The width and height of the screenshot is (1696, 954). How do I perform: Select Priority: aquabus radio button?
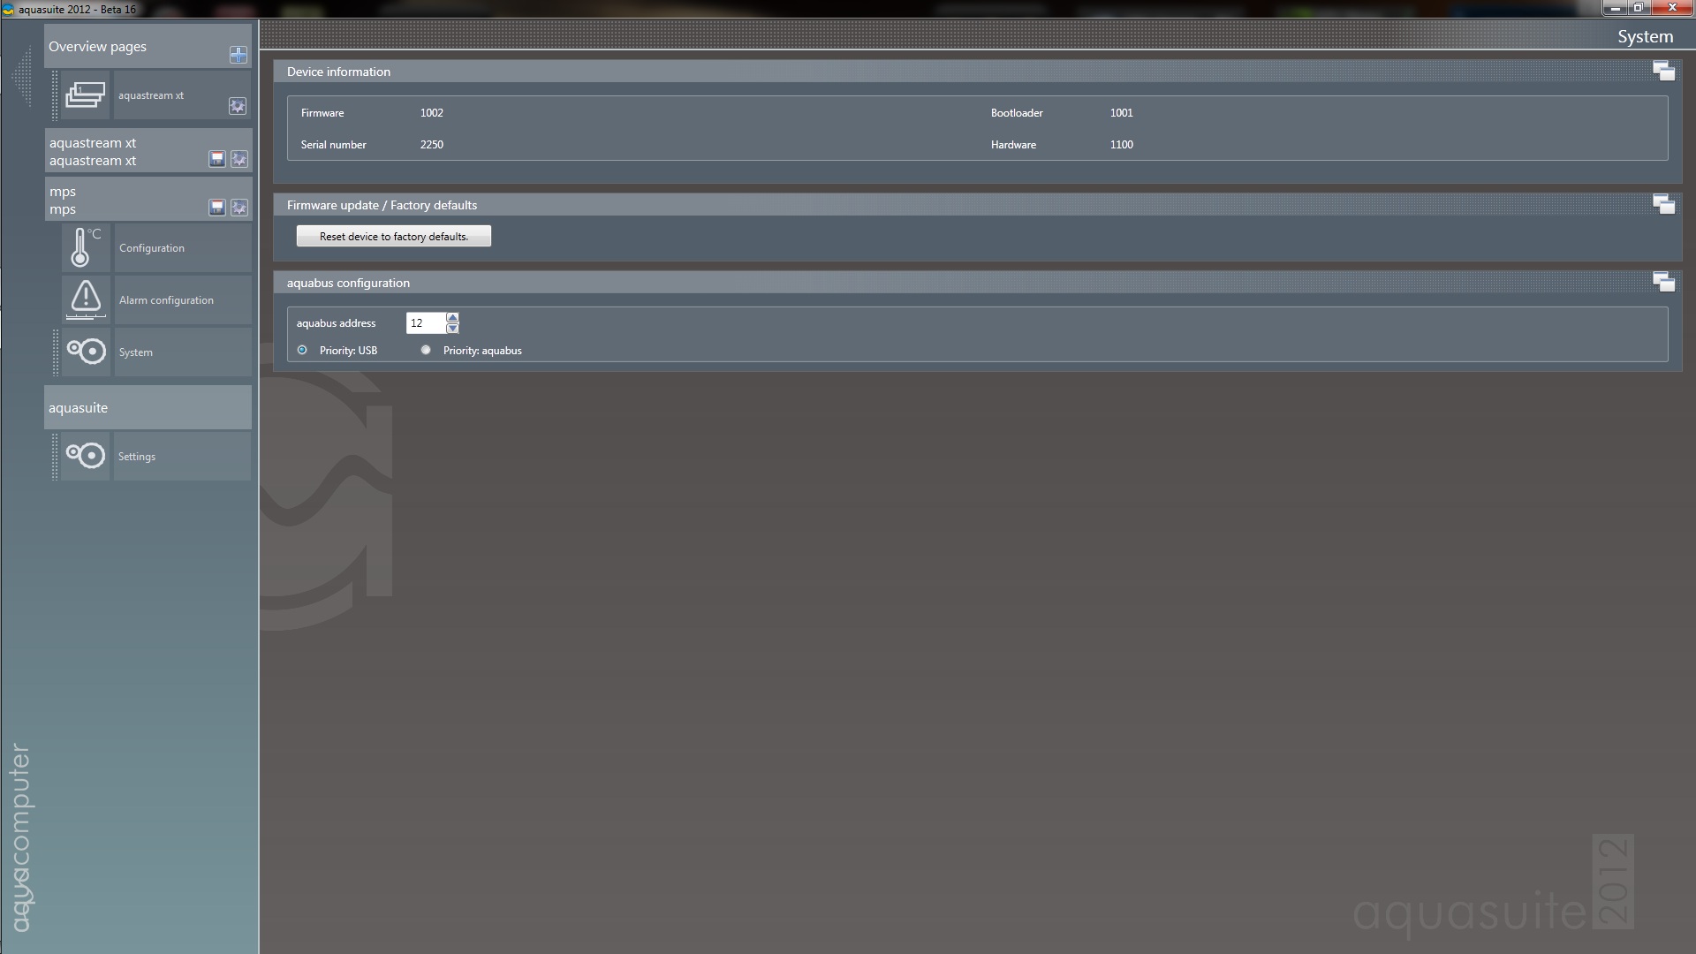click(427, 351)
